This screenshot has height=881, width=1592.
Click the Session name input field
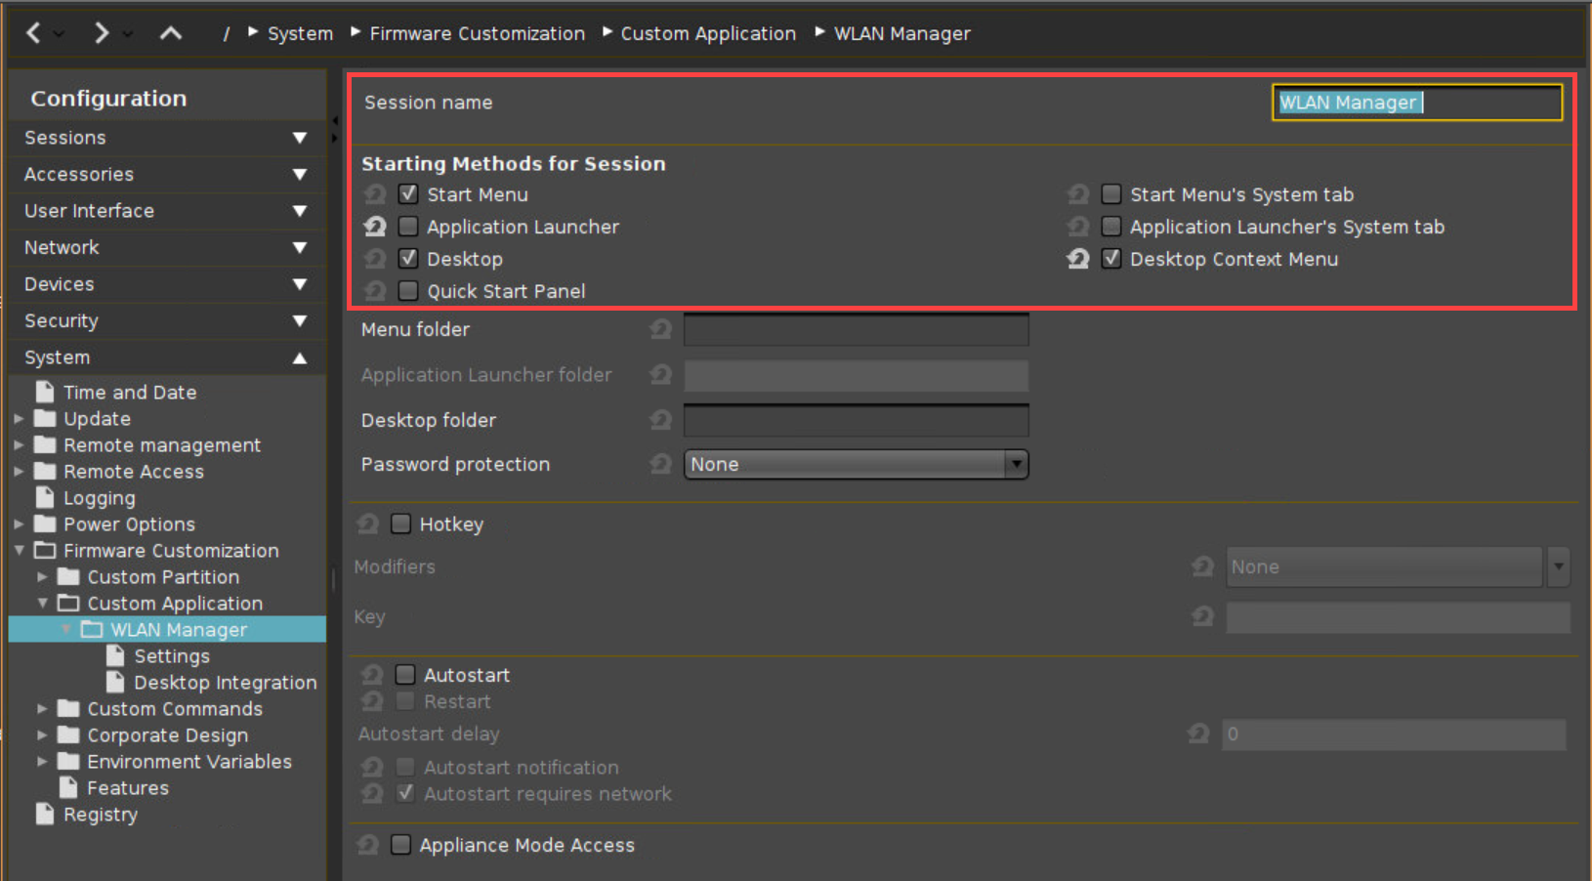click(1415, 102)
